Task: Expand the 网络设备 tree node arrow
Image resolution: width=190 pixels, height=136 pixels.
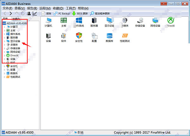Action: coord(4,52)
